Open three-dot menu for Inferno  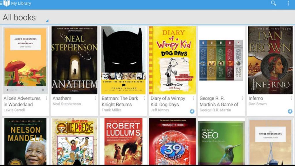tap(292, 98)
